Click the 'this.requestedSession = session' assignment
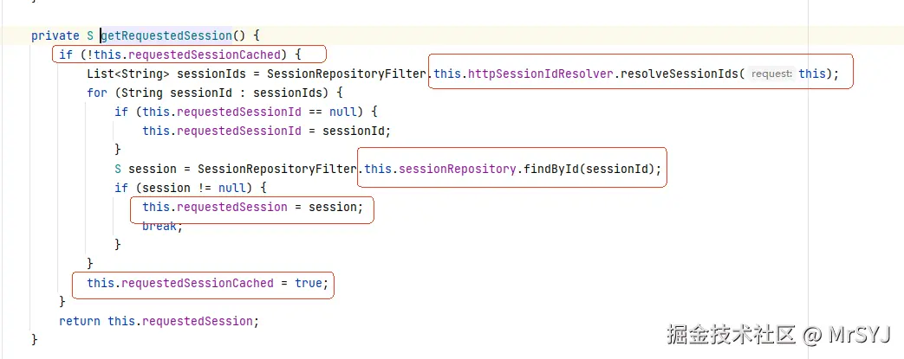 pos(250,208)
